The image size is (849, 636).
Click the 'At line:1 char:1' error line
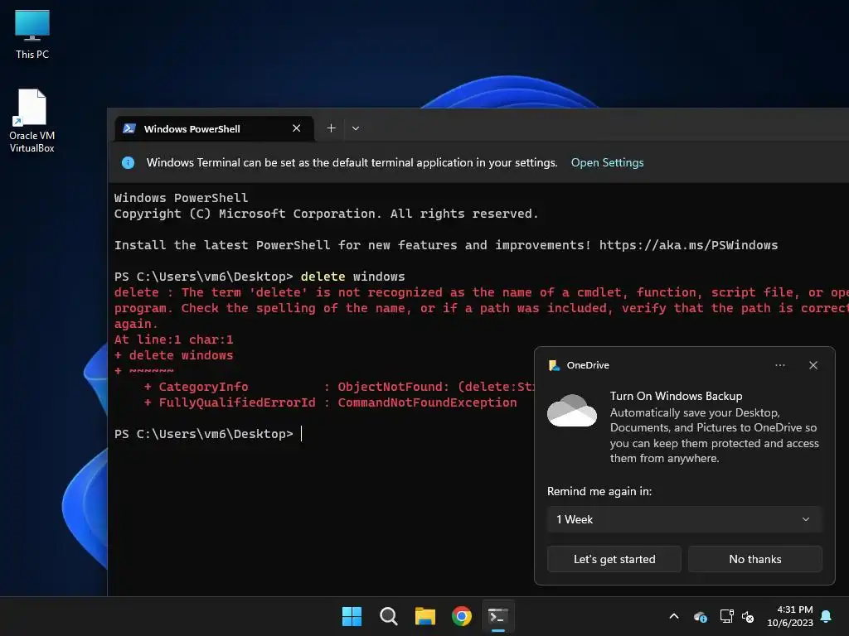[174, 340]
